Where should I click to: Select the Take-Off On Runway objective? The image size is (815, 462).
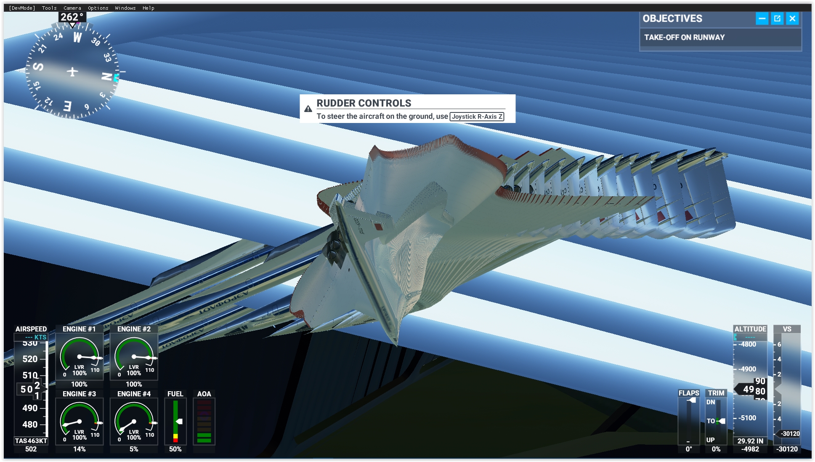[685, 37]
